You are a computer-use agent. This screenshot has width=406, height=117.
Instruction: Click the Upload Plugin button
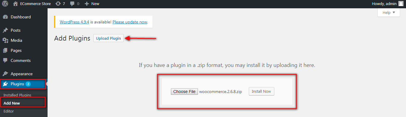tap(108, 38)
